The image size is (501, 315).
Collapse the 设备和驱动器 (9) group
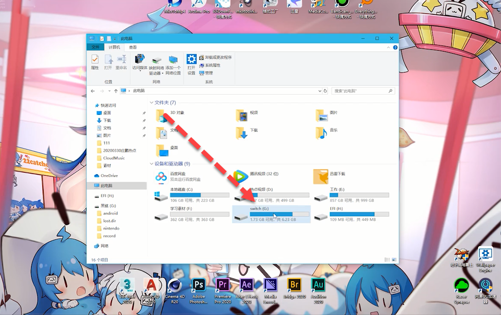(x=151, y=164)
